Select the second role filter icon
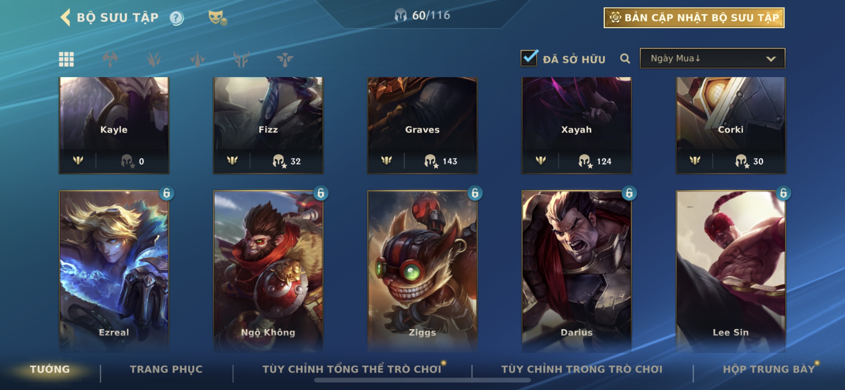This screenshot has height=390, width=845. (154, 59)
